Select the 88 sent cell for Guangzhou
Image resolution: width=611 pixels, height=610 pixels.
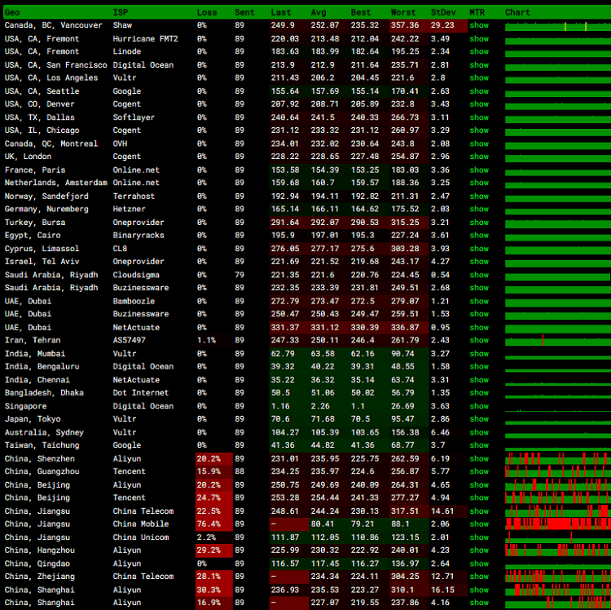(x=240, y=471)
